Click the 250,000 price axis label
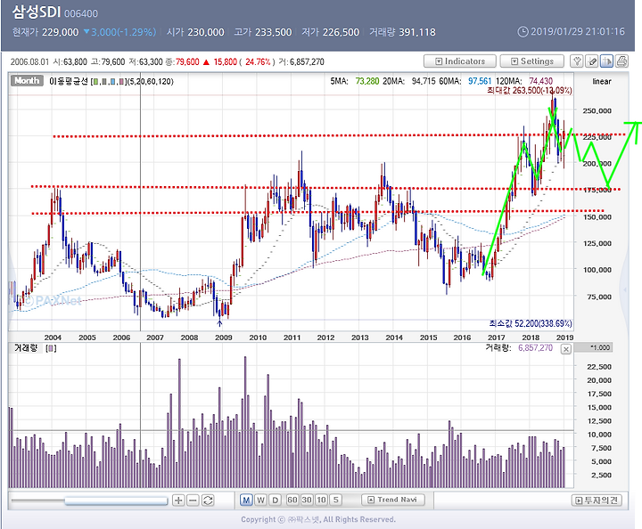Image resolution: width=642 pixels, height=529 pixels. 597,110
